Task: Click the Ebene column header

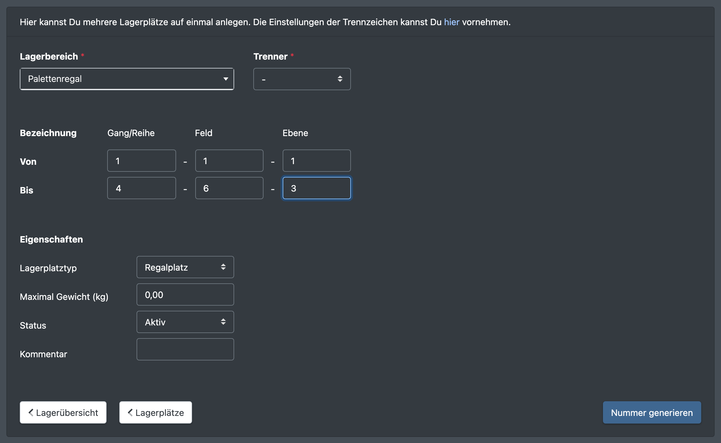Action: (x=295, y=133)
